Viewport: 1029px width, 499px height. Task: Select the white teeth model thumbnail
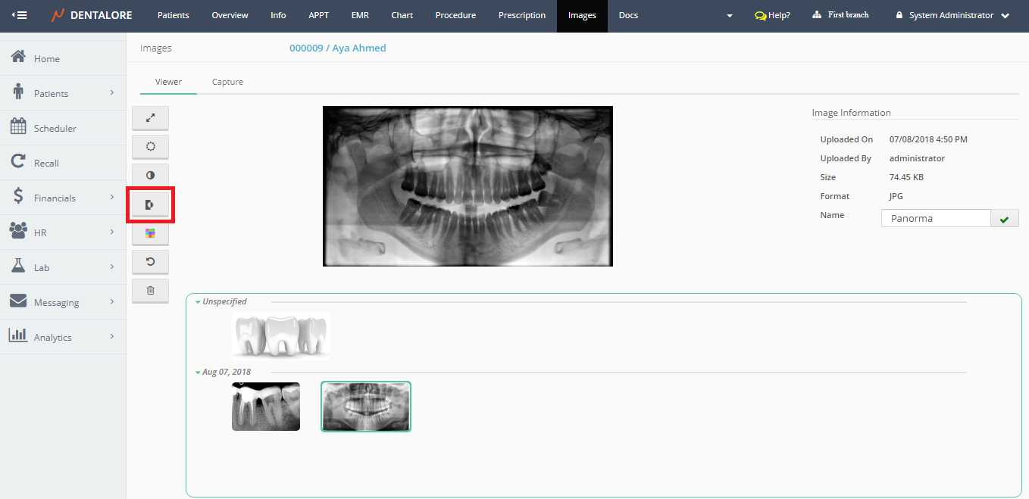[x=281, y=335]
